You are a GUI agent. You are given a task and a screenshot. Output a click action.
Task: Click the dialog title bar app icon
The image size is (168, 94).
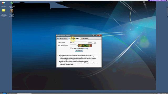[57, 36]
